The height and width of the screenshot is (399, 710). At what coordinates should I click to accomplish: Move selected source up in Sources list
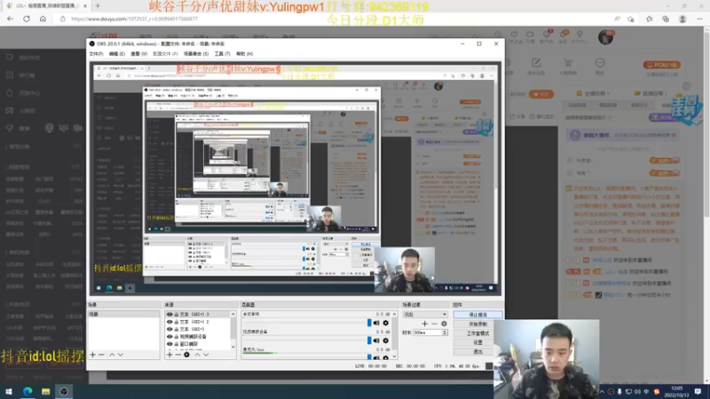pyautogui.click(x=197, y=355)
